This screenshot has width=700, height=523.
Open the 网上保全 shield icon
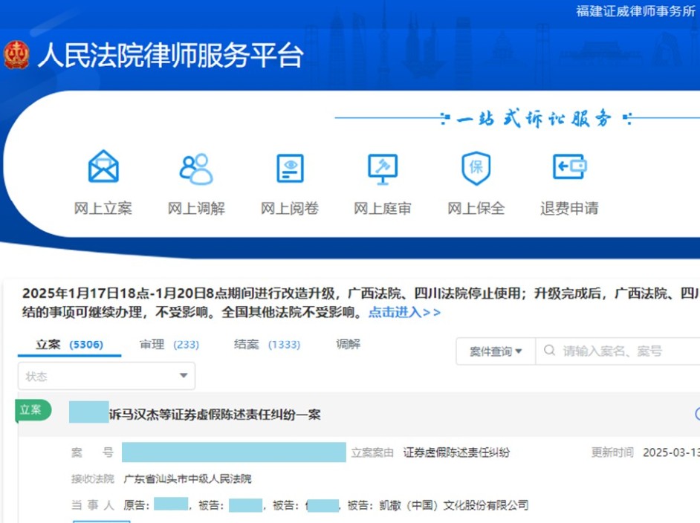[476, 168]
